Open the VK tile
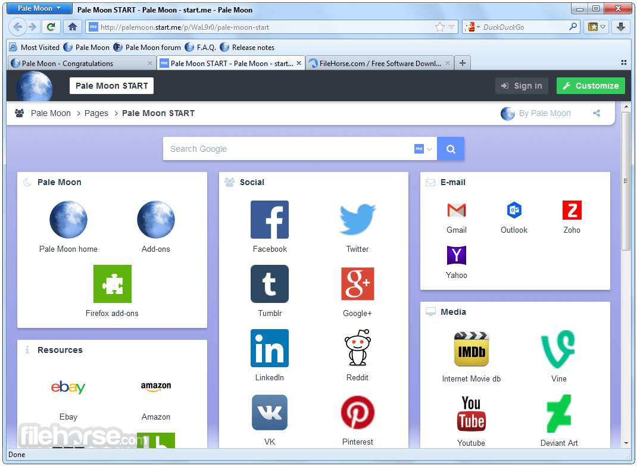This screenshot has height=466, width=637. (x=270, y=412)
